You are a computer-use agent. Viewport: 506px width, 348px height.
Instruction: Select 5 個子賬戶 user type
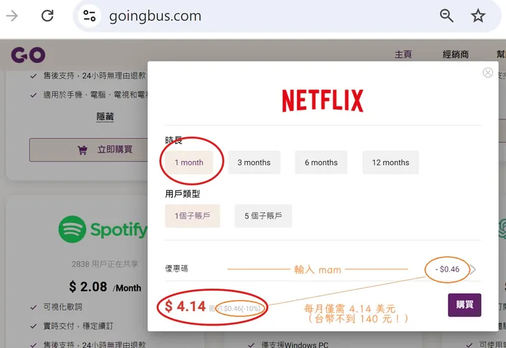tap(263, 216)
